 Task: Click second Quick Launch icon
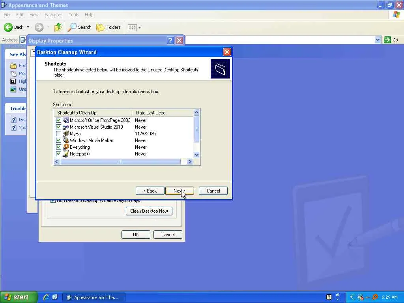[54, 297]
